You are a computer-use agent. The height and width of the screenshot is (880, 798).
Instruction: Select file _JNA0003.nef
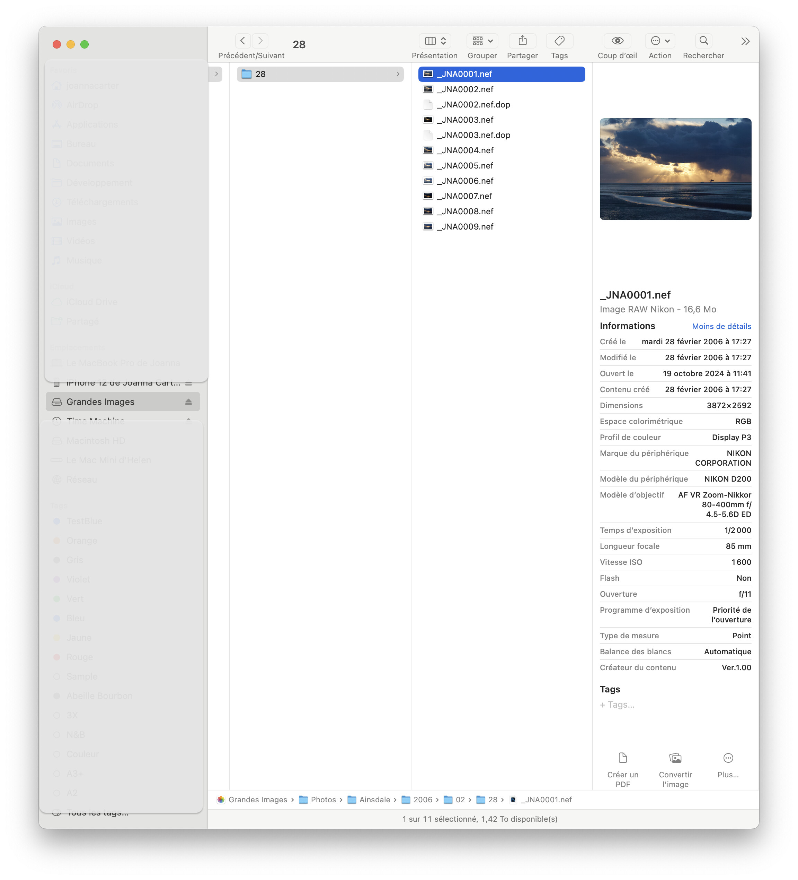point(502,120)
